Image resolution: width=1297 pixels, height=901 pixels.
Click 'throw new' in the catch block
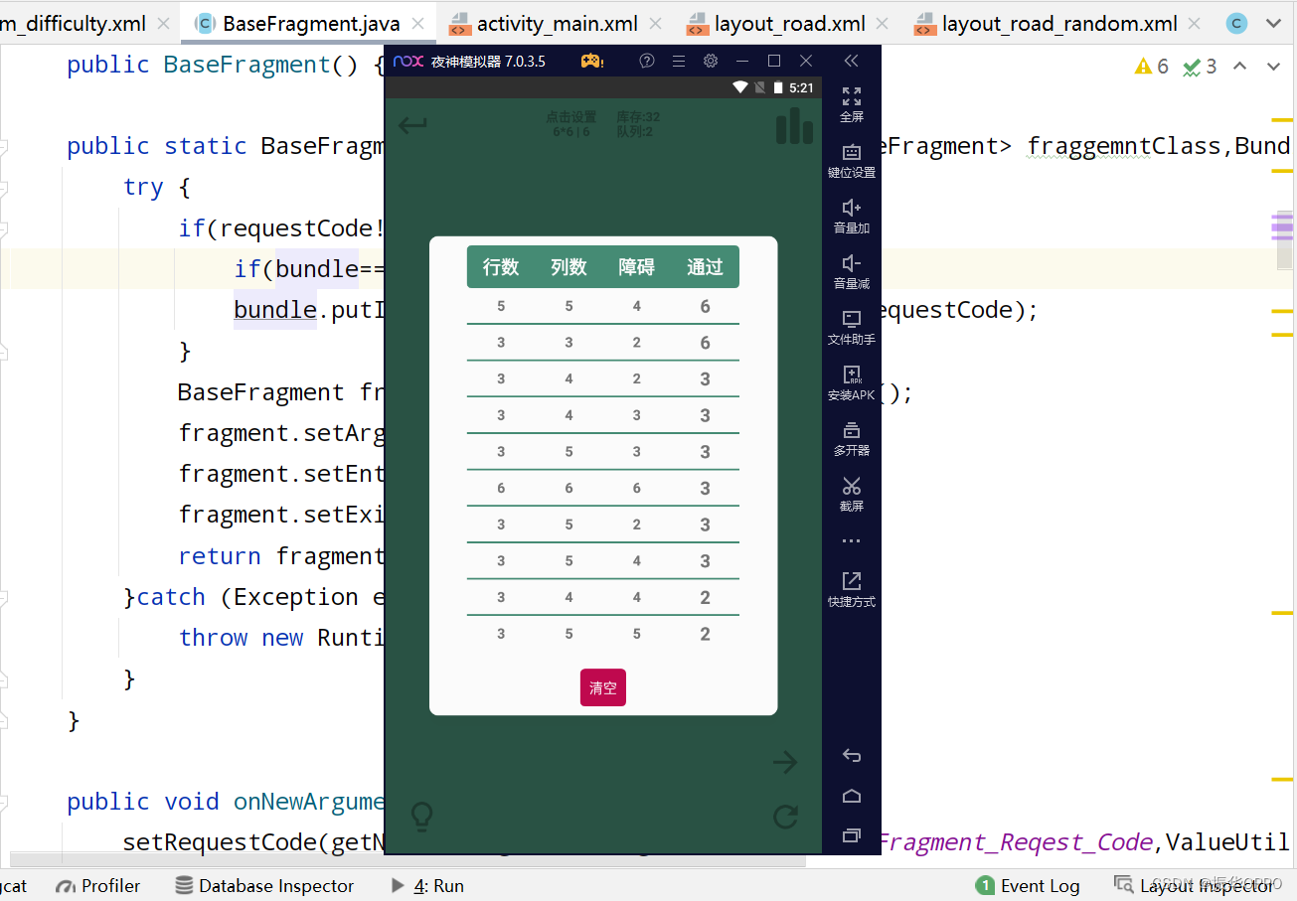[x=241, y=638]
